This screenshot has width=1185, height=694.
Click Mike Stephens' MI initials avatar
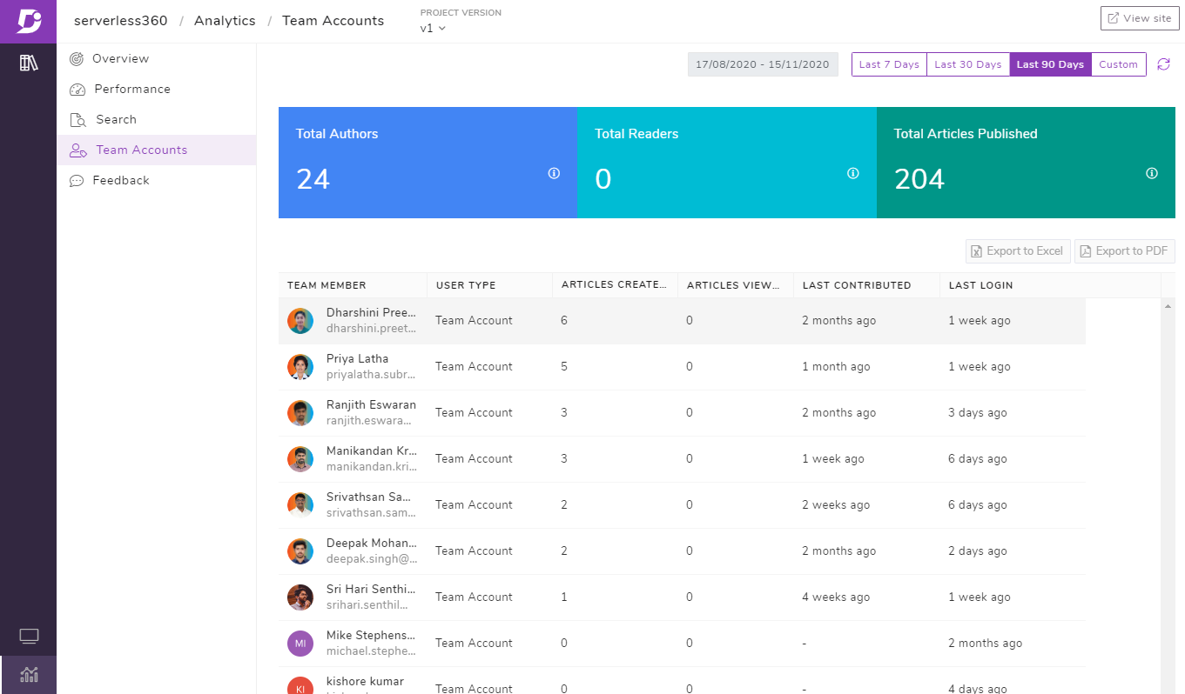point(300,644)
